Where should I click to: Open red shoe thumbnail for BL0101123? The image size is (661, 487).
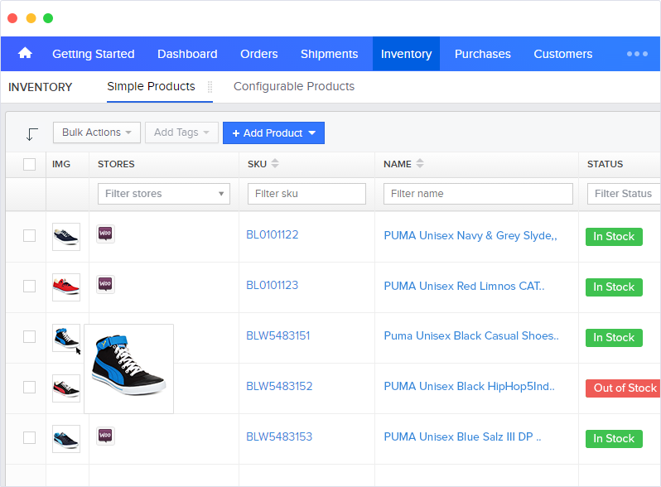pyautogui.click(x=66, y=287)
